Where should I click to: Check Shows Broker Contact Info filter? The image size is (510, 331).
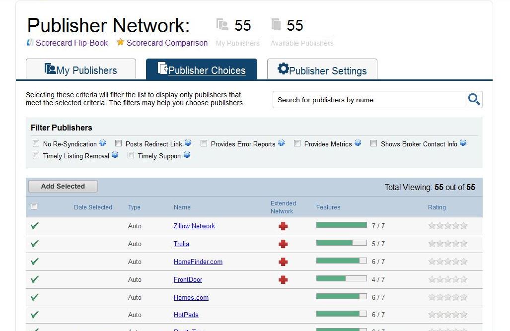click(374, 143)
